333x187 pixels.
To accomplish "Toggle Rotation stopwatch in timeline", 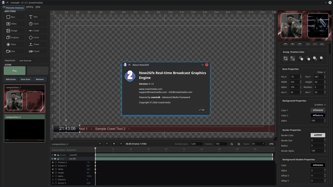I will tap(56, 180).
